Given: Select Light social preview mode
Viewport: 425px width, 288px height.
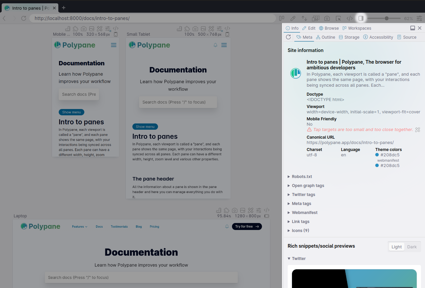Looking at the screenshot, I should click(x=397, y=247).
